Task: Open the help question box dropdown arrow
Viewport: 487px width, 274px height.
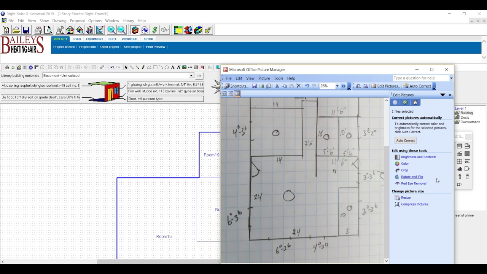Action: [x=451, y=78]
